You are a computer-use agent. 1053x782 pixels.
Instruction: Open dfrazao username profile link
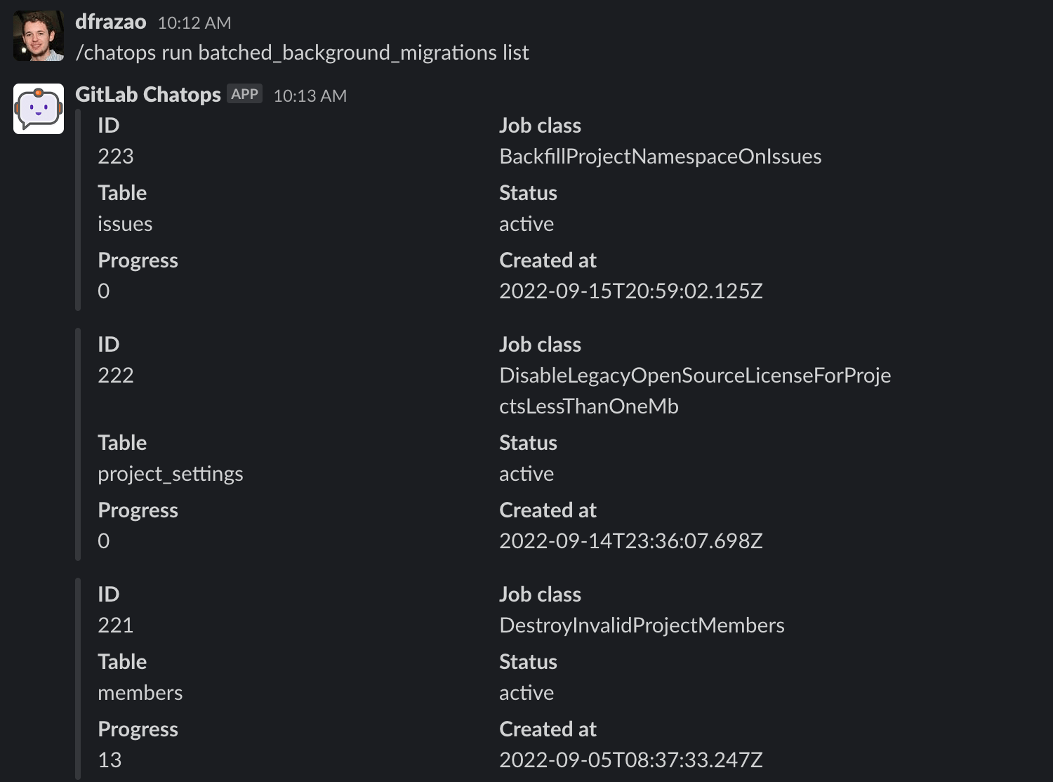point(110,22)
